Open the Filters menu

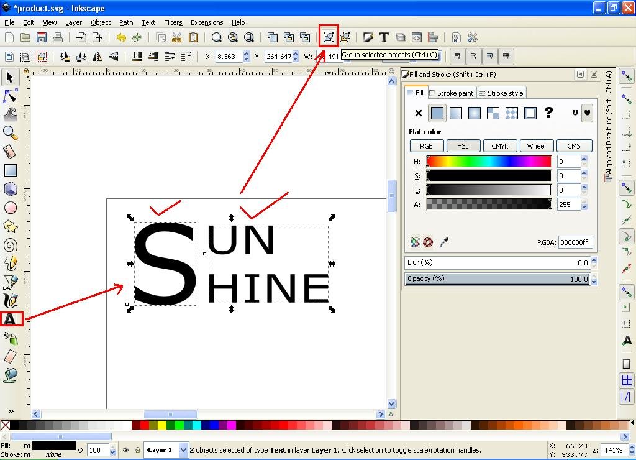pyautogui.click(x=173, y=22)
